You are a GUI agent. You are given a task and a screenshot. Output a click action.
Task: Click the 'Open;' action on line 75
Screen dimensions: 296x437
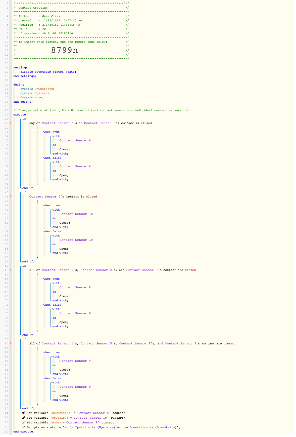point(64,322)
